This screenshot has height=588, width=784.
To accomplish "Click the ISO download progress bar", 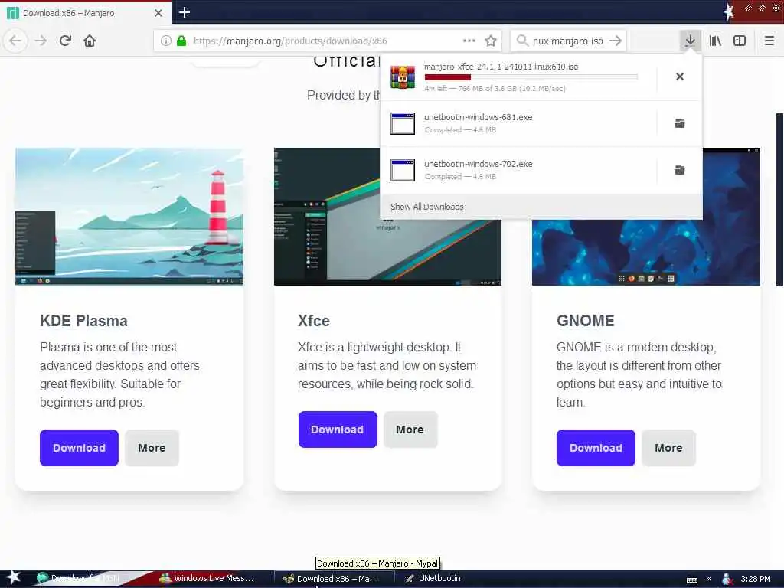I will click(x=531, y=77).
